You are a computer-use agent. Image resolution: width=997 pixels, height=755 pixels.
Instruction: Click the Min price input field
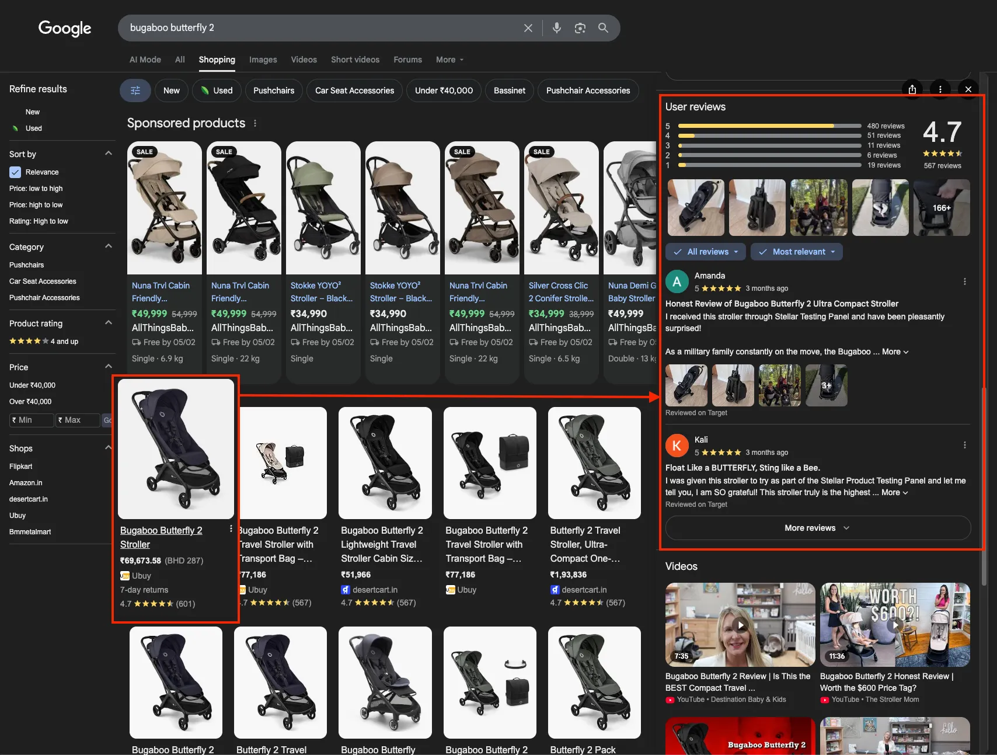(x=32, y=420)
